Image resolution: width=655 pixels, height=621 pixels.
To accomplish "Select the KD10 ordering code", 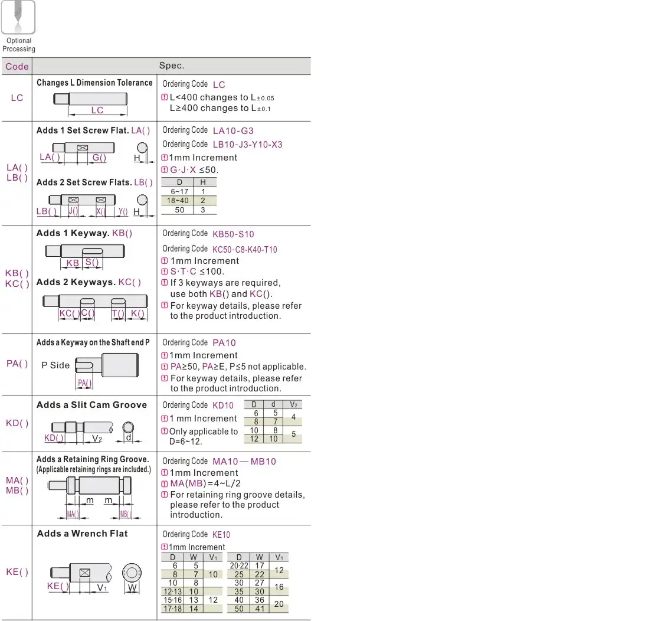I will point(223,406).
